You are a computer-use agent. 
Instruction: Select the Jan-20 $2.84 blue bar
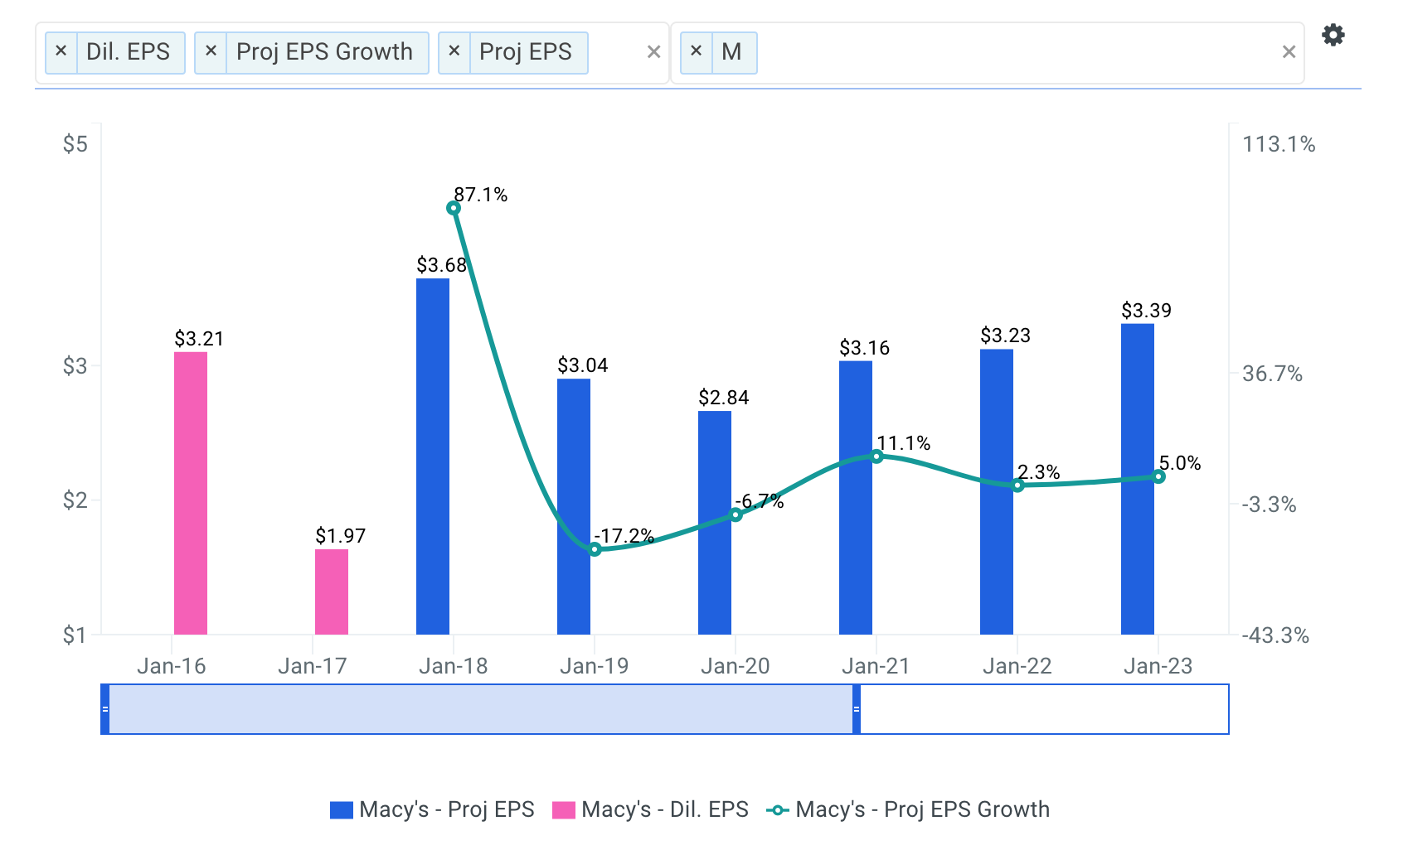[x=715, y=523]
